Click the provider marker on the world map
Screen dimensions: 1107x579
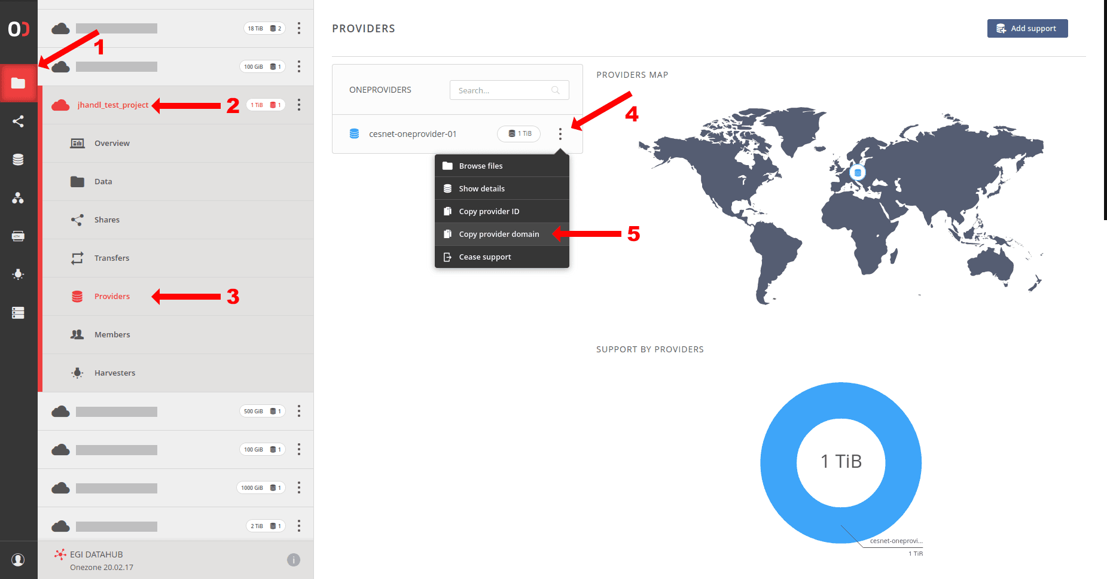click(x=858, y=173)
